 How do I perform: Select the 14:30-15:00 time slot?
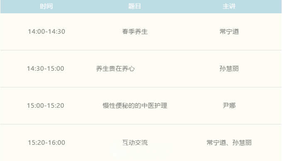pos(46,69)
